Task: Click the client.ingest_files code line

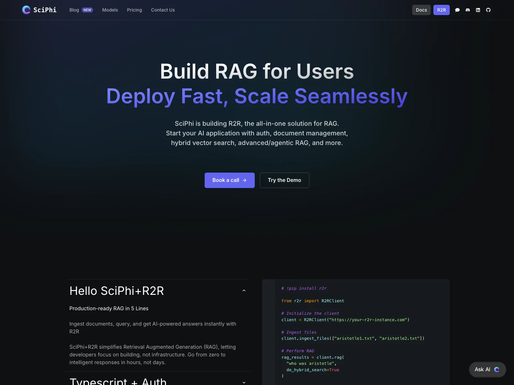Action: click(353, 338)
